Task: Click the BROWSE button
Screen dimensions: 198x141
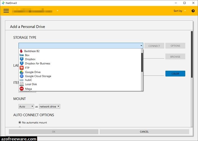Action: (x=175, y=57)
